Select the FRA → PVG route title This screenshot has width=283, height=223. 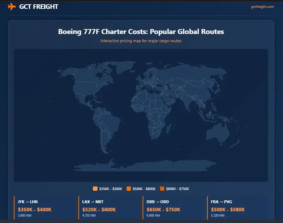[x=221, y=202]
